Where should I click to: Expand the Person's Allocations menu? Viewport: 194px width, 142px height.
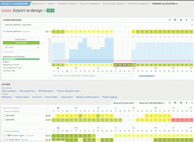point(165,4)
